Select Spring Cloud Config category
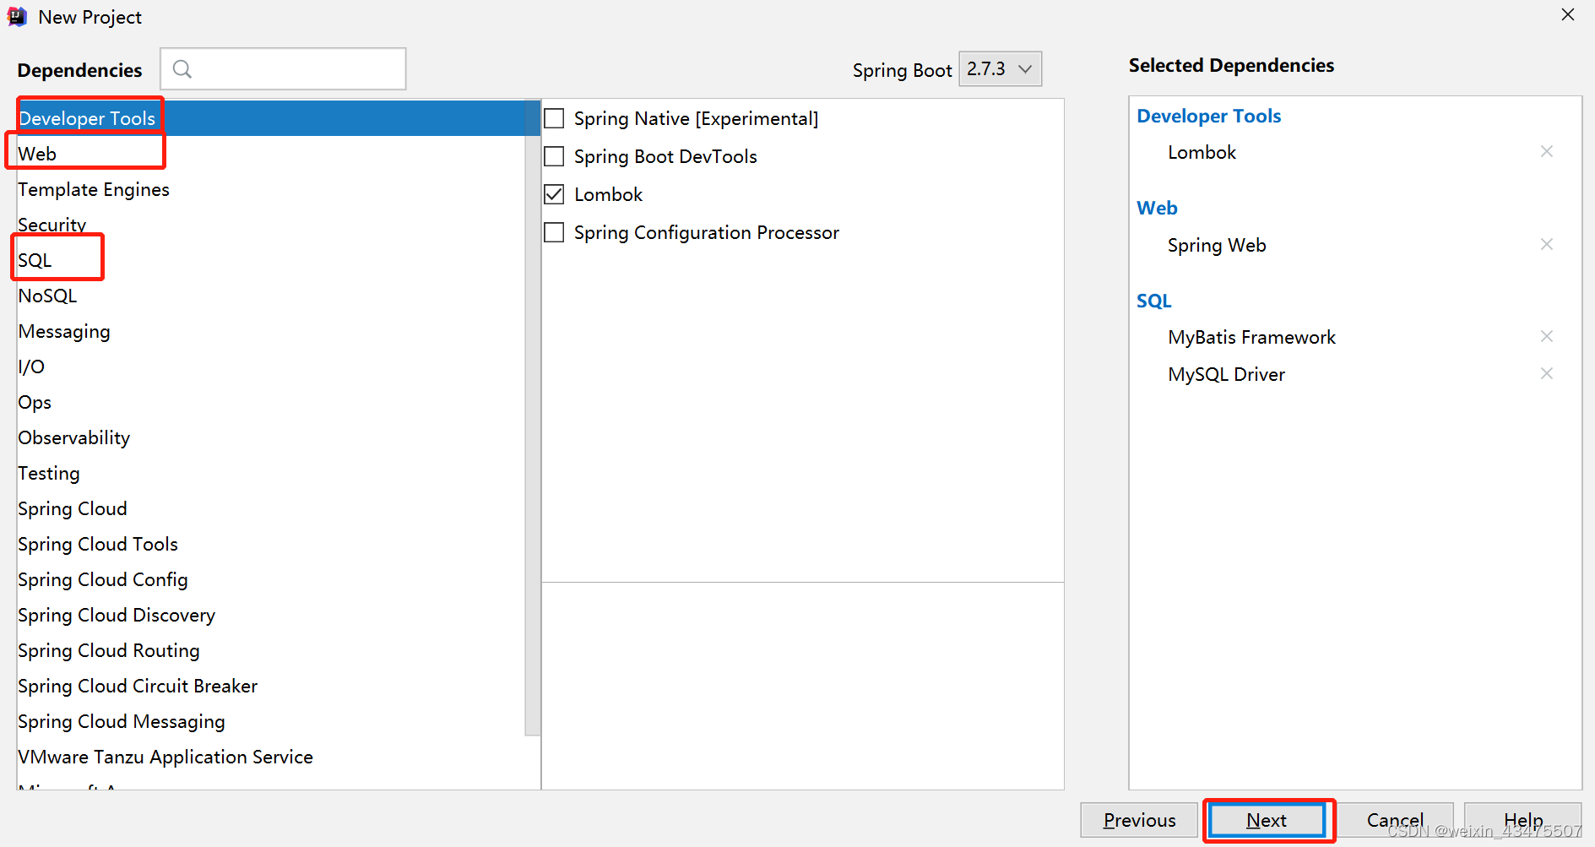The height and width of the screenshot is (847, 1595). pyautogui.click(x=270, y=579)
